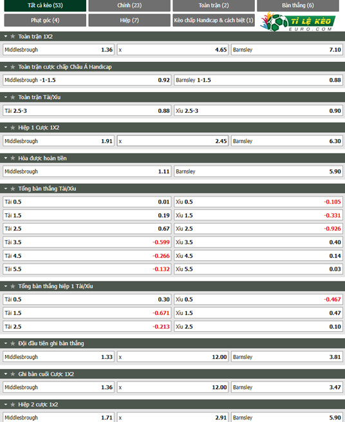Collapse Tổng bàn thắng Tài/Xỉu arrow
This screenshot has height=422, width=345.
click(x=6, y=189)
